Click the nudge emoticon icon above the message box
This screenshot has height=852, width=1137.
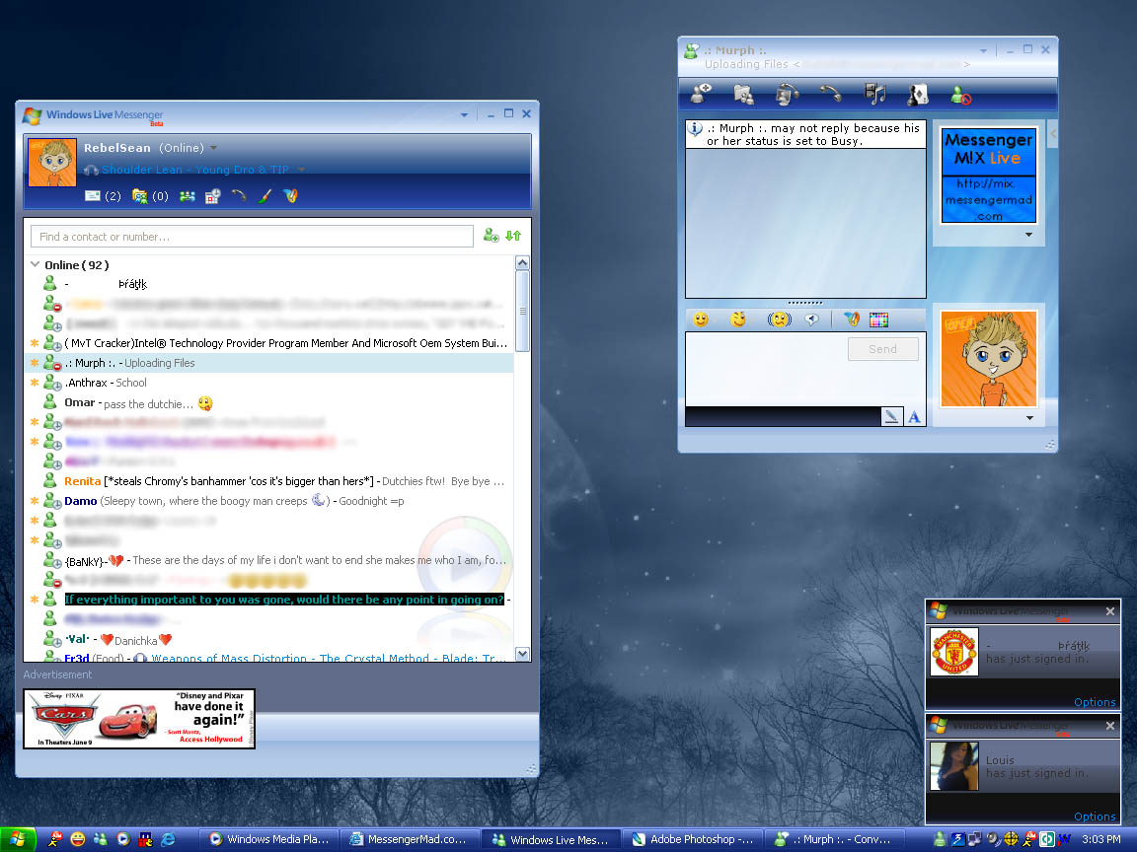point(811,319)
